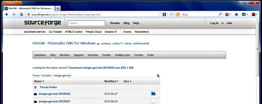Open the keithmarshall author profile link

coord(141,44)
